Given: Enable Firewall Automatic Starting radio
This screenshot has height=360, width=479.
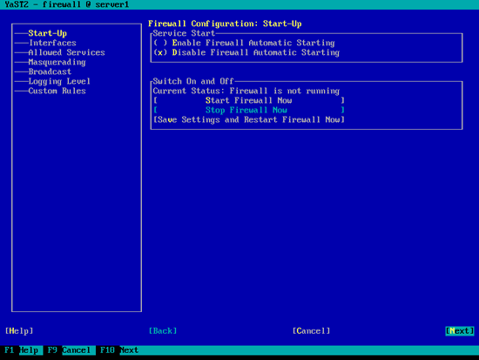Looking at the screenshot, I should pos(244,43).
